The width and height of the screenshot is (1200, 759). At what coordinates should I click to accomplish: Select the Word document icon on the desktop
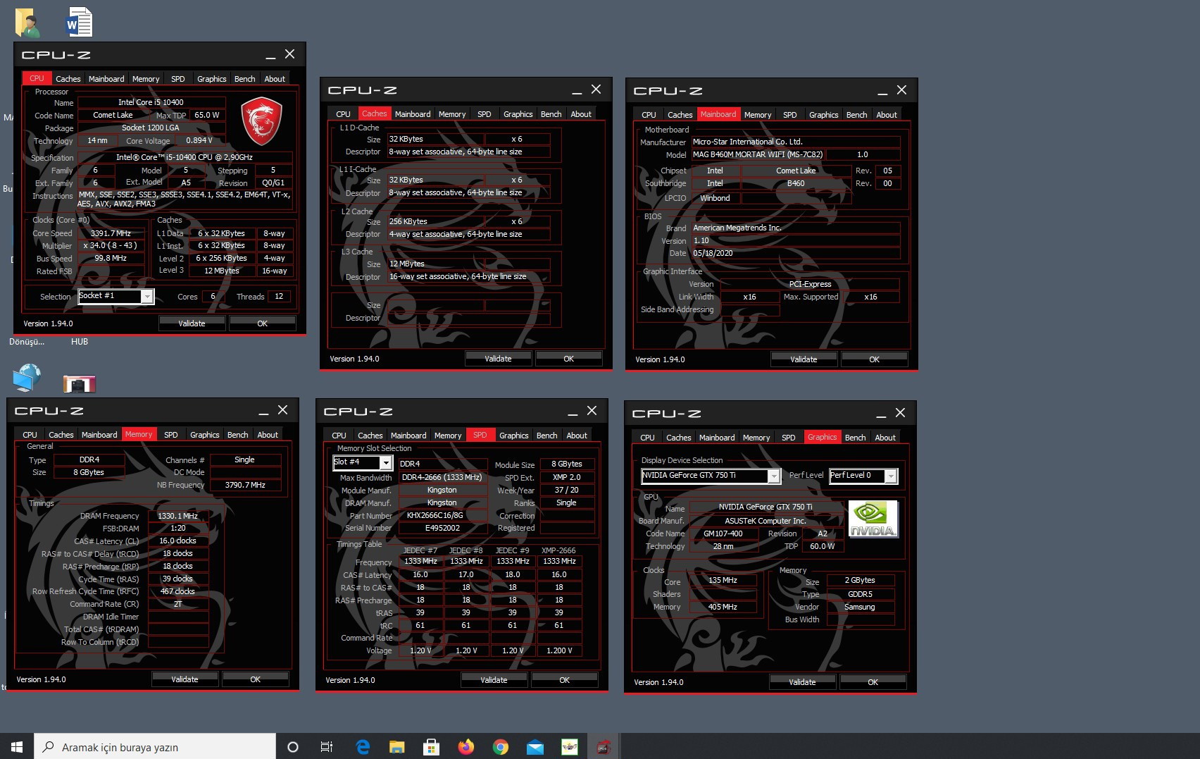click(x=79, y=22)
